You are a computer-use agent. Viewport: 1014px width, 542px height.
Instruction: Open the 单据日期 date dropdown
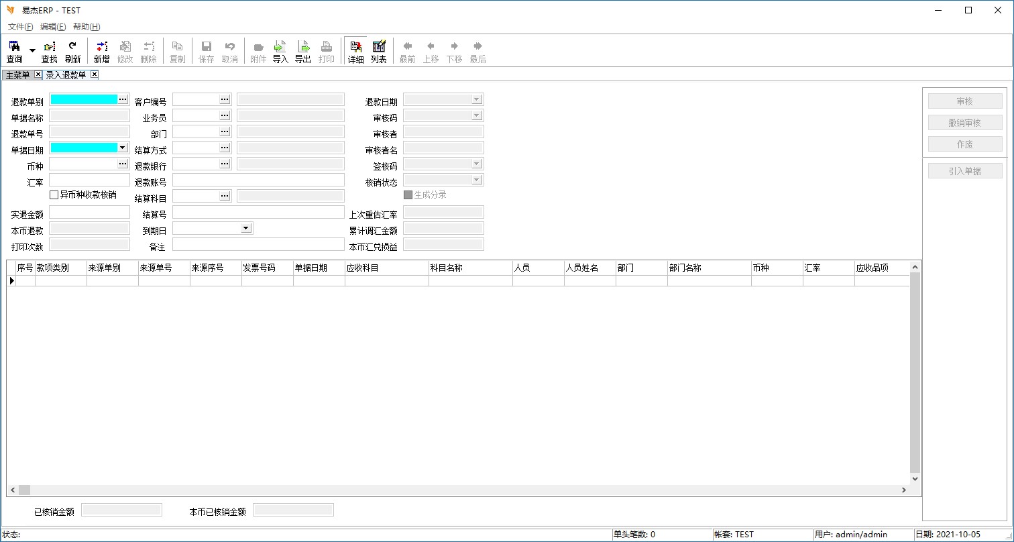pyautogui.click(x=123, y=148)
